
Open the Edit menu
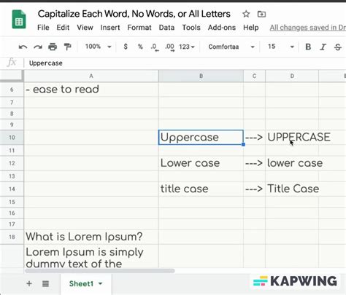coord(63,28)
